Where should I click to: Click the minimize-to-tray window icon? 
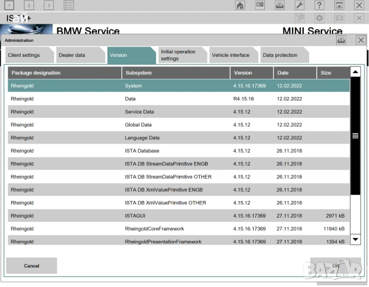coord(339,5)
